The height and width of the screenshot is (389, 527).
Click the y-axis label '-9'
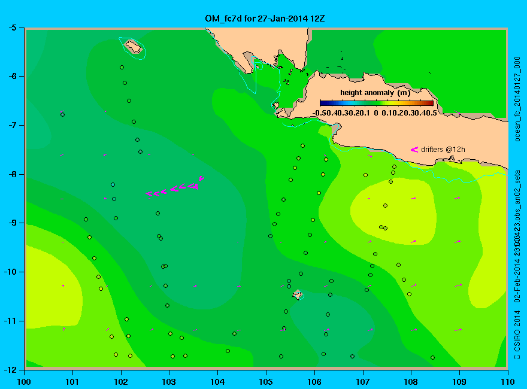(12, 223)
